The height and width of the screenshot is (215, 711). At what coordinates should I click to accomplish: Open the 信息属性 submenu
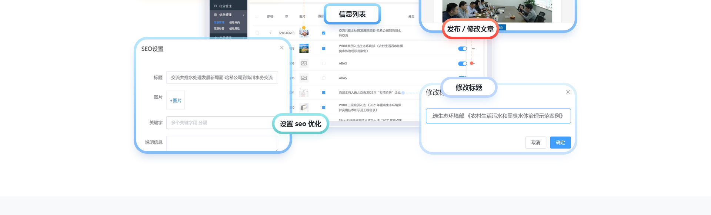[234, 29]
